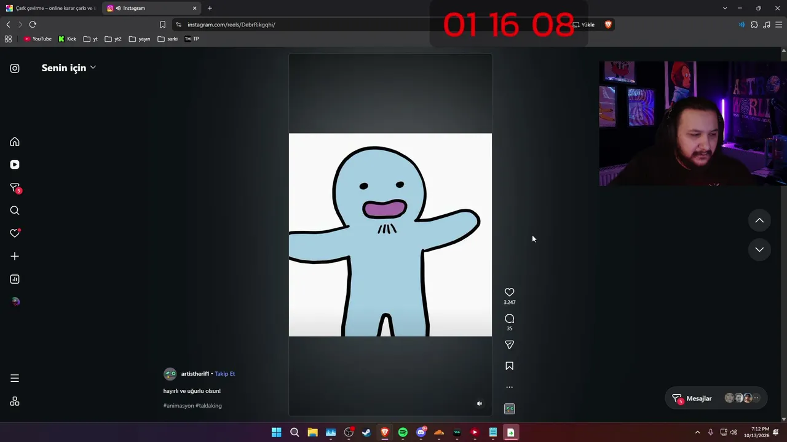Open Instagram home from the sidebar house icon

pyautogui.click(x=15, y=142)
